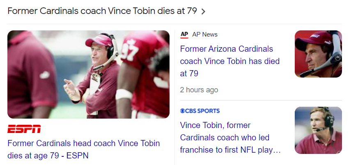
Task: Expand the top story using the chevron arrow
Action: 203,11
